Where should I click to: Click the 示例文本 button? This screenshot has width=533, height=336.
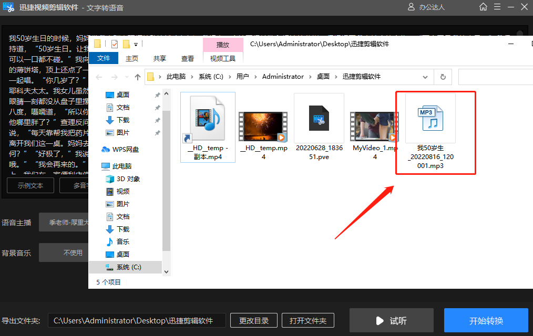pyautogui.click(x=30, y=186)
